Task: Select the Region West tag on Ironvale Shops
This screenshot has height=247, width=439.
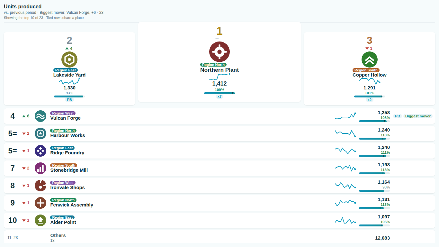Action: (63, 183)
